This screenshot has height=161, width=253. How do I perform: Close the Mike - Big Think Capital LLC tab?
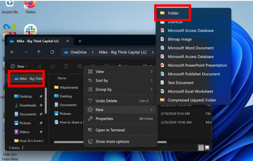[x=68, y=41]
